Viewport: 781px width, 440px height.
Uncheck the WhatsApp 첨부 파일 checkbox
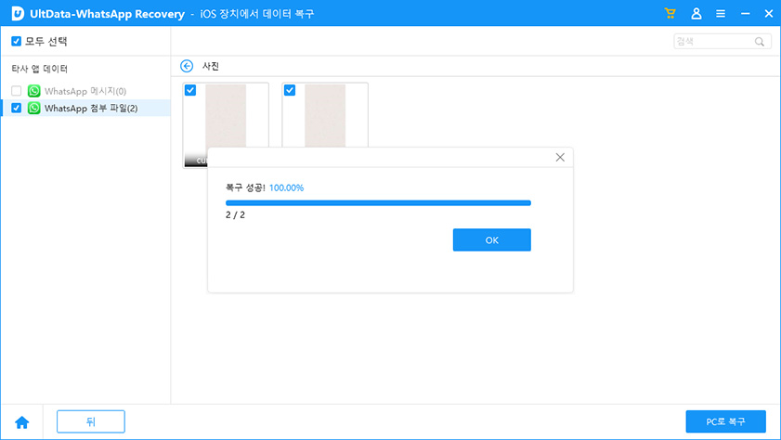click(16, 108)
